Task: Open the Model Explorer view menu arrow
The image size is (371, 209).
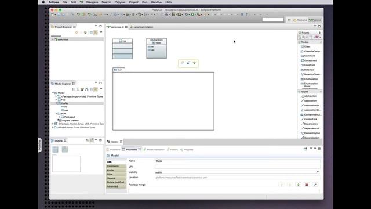Action: pyautogui.click(x=101, y=89)
